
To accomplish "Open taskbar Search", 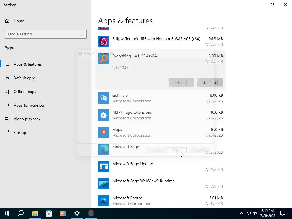I will click(21, 213).
